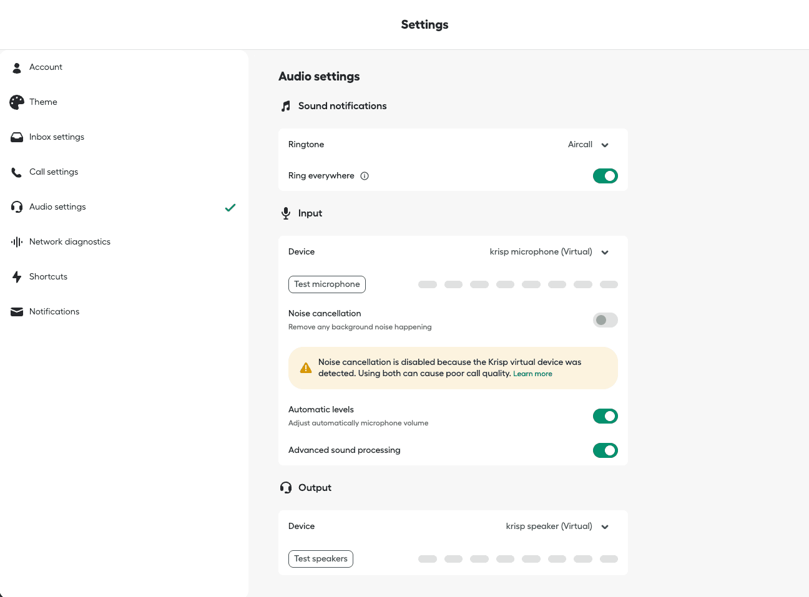Click the Output headphones icon

286,487
